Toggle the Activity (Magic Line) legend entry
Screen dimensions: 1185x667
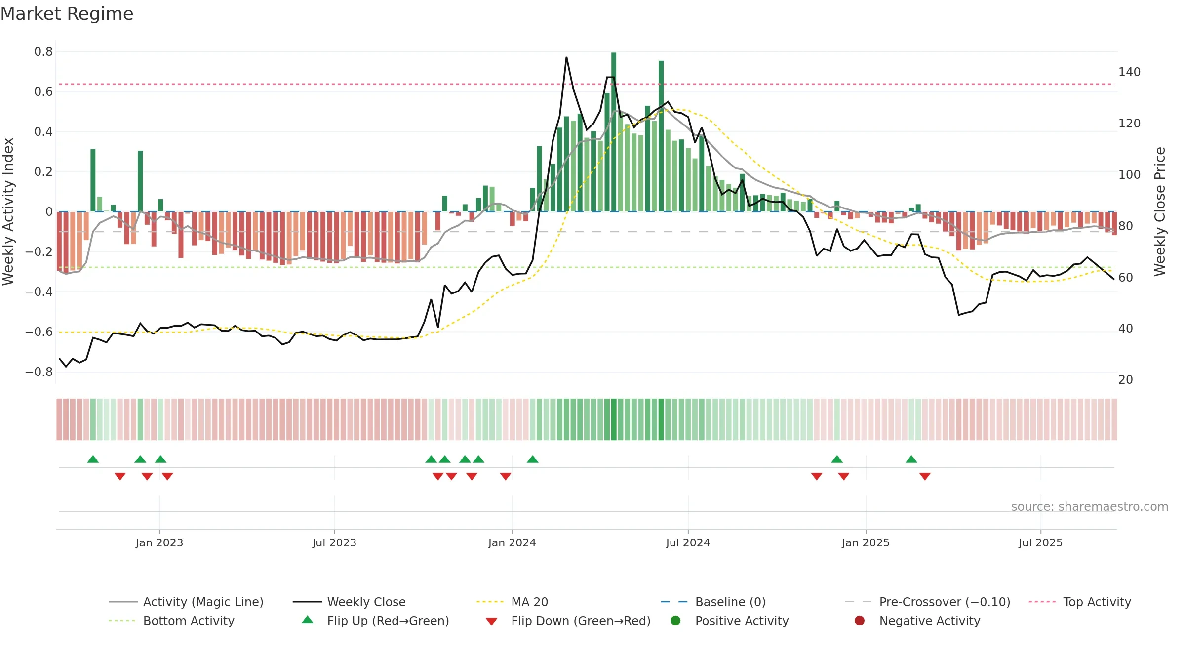pos(186,602)
